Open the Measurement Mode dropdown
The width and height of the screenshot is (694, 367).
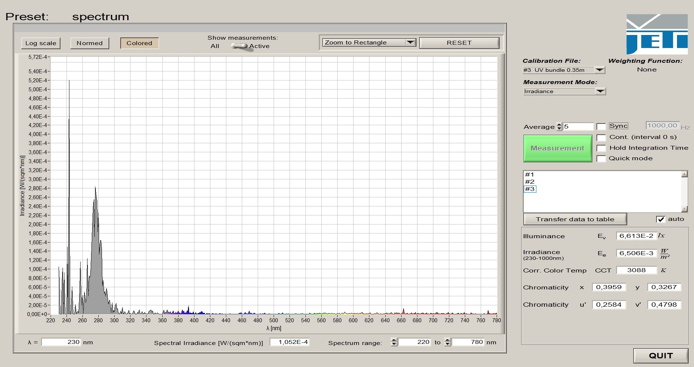click(600, 91)
